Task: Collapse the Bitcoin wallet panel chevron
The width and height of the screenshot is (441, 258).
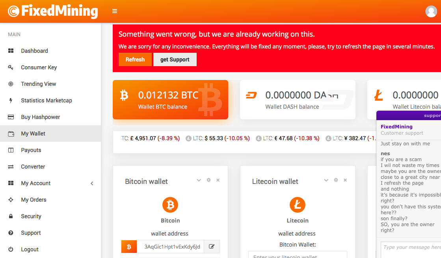Action: [199, 180]
